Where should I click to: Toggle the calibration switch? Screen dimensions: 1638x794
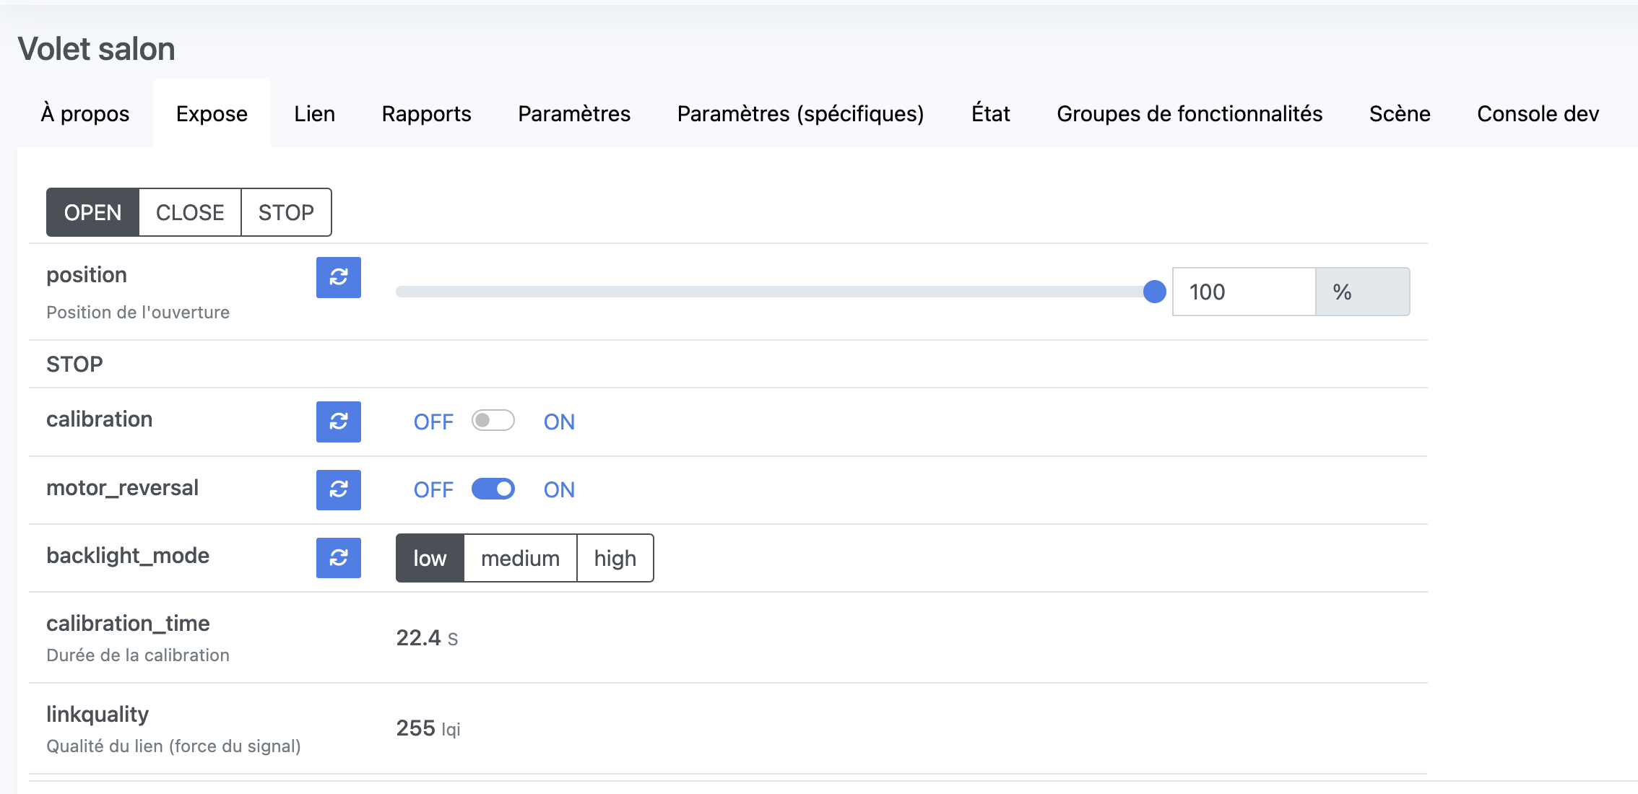tap(493, 421)
